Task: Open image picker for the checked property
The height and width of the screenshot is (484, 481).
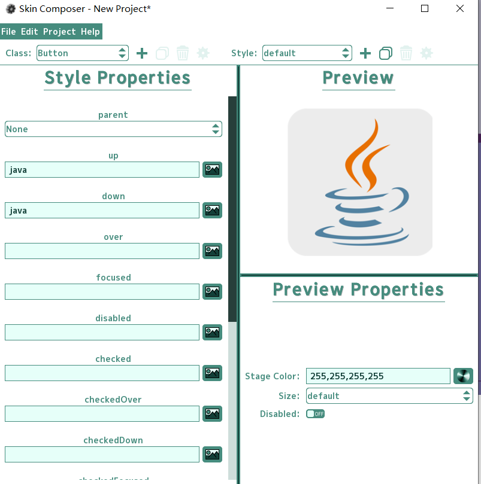Action: coord(212,373)
